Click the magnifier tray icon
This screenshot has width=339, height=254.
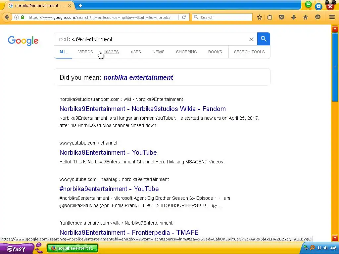coord(312,247)
